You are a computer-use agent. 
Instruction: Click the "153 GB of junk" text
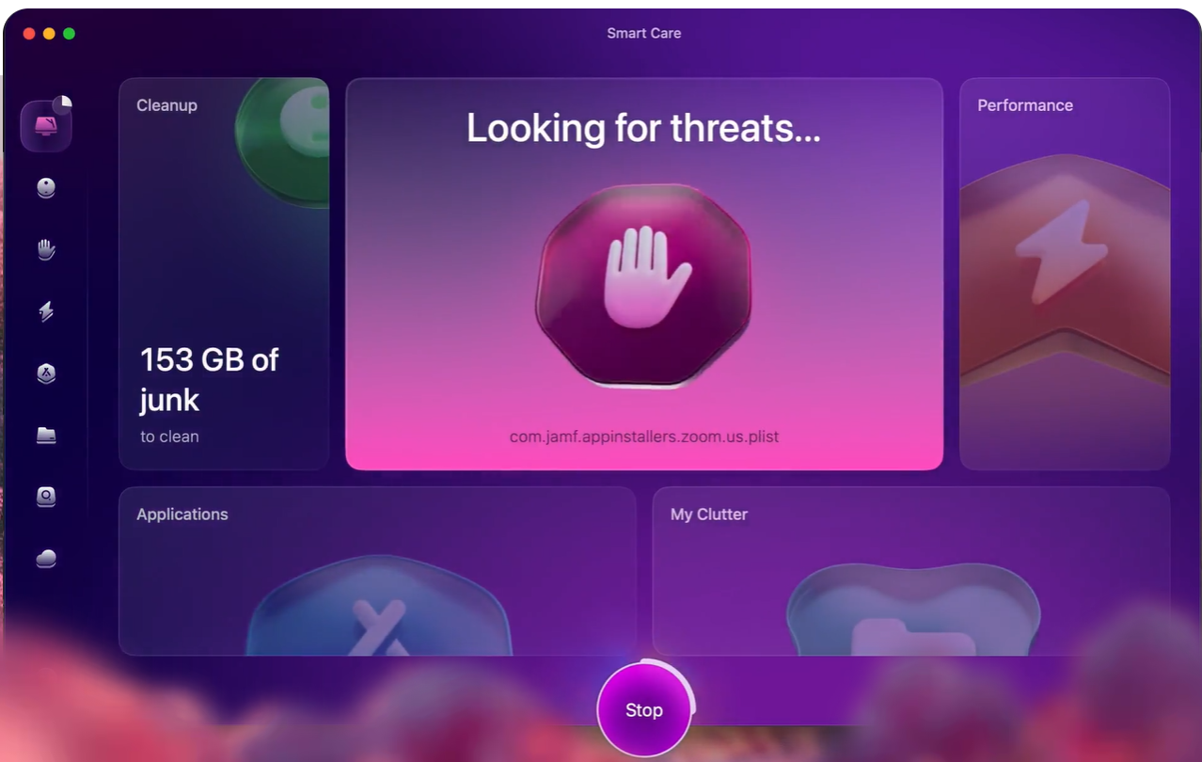[x=209, y=379]
